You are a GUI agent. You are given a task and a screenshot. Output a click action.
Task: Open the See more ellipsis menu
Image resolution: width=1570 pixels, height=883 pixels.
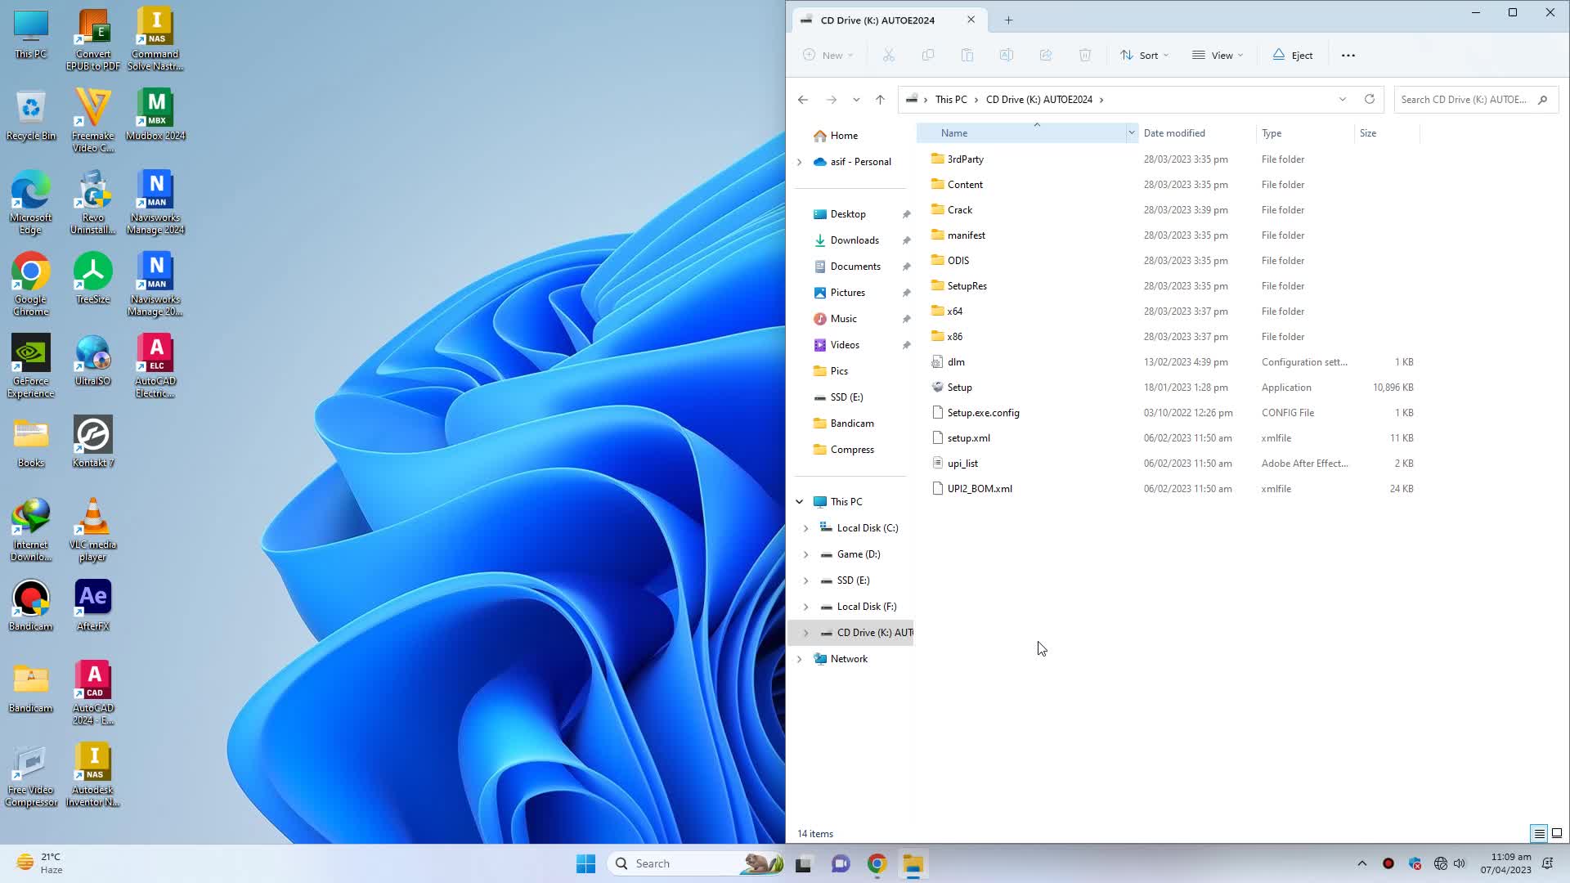(x=1348, y=56)
